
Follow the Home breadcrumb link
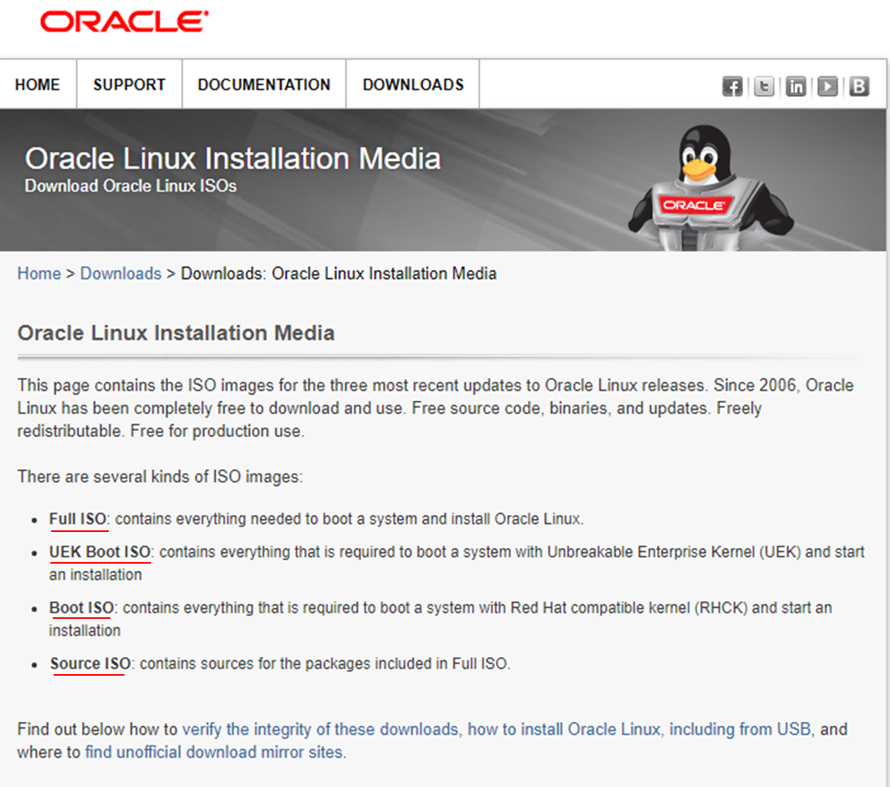point(39,273)
